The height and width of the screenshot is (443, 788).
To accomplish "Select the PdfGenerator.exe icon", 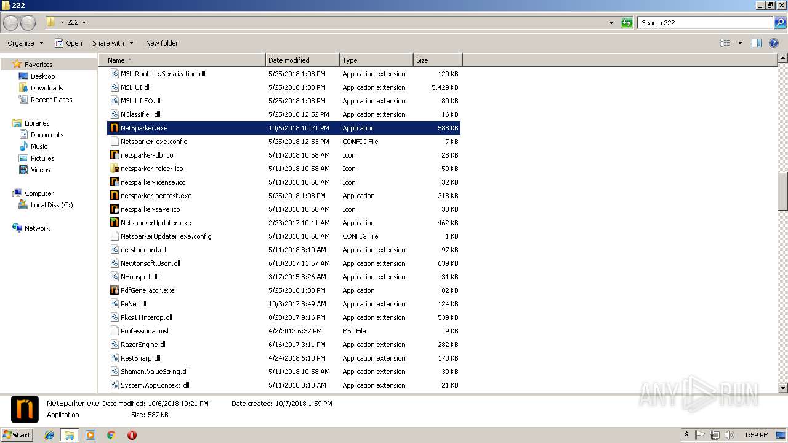I will 114,290.
